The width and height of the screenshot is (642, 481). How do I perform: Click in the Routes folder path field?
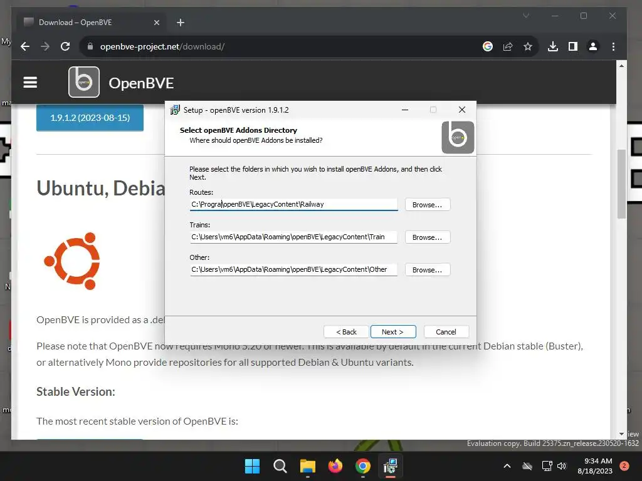(x=293, y=204)
